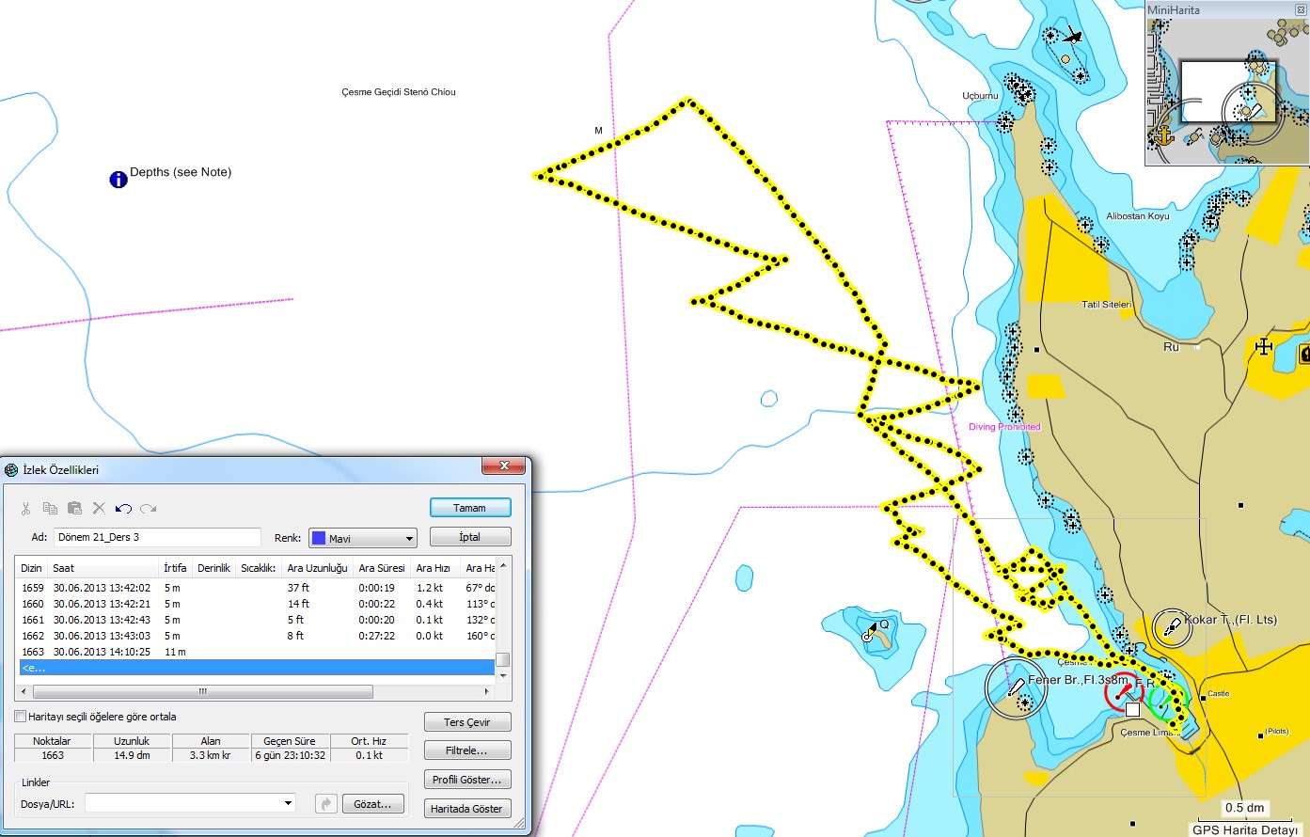Viewport: 1310px width, 837px height.
Task: Click the track list horizontal scrollbar thumb
Action: click(x=202, y=692)
